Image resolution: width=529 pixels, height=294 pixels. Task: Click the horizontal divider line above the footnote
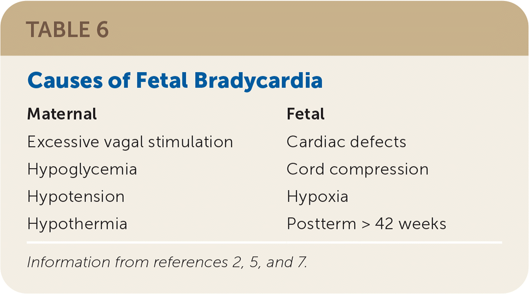pos(264,242)
